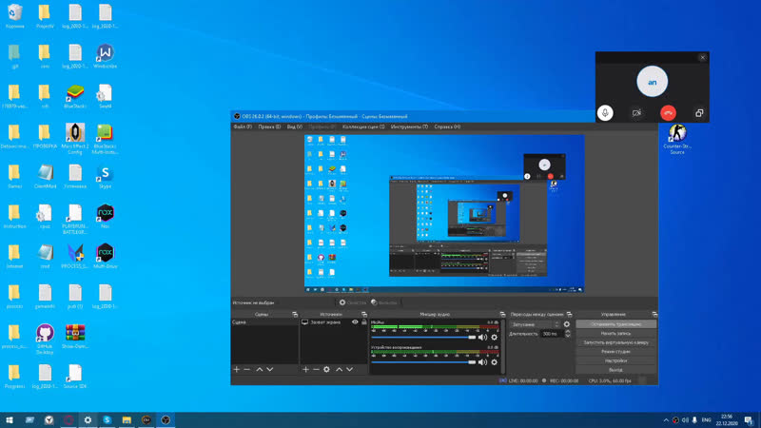
Task: Click the source Filters button on toolbar
Action: point(384,302)
